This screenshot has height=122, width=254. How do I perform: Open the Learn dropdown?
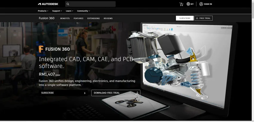pyautogui.click(x=70, y=11)
